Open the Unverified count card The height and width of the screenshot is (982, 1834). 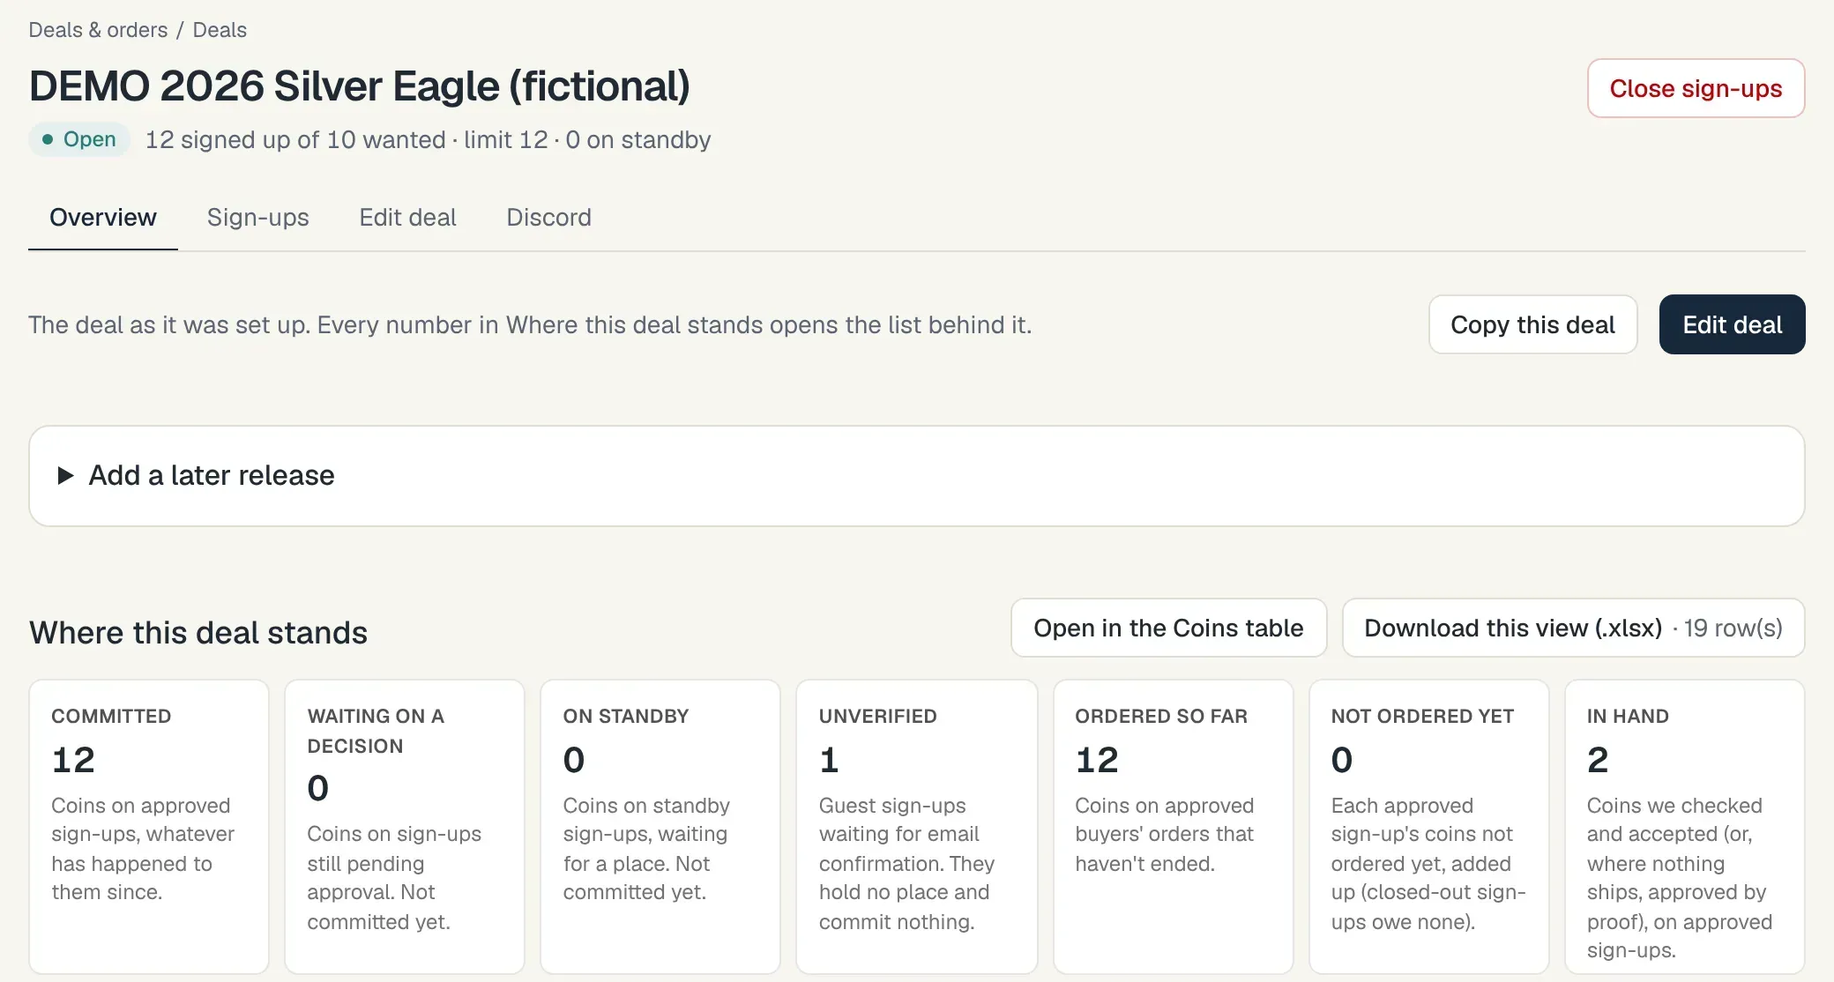click(917, 826)
